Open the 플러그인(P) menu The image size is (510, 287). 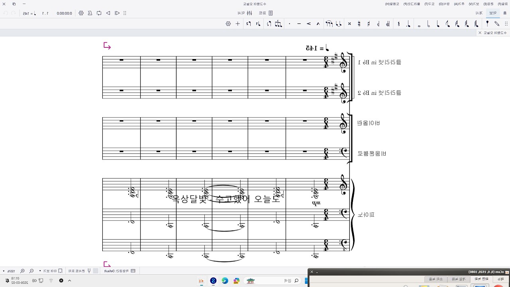click(412, 4)
